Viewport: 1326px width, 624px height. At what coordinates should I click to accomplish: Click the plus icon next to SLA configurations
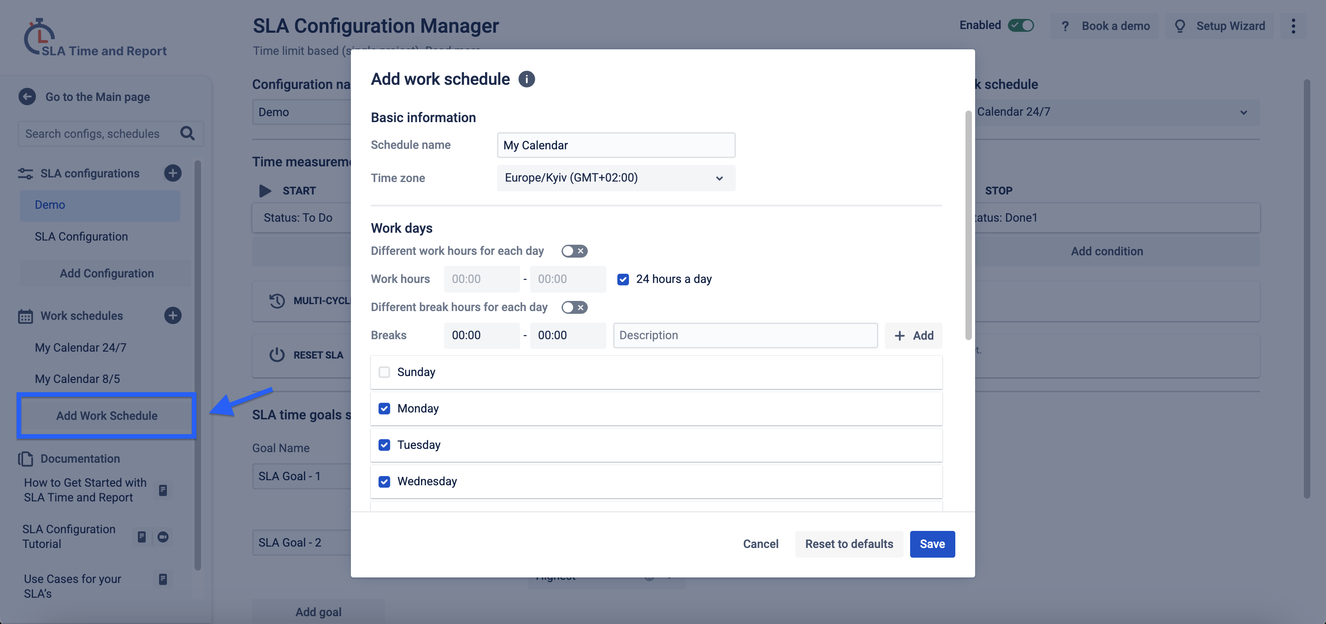pyautogui.click(x=172, y=173)
